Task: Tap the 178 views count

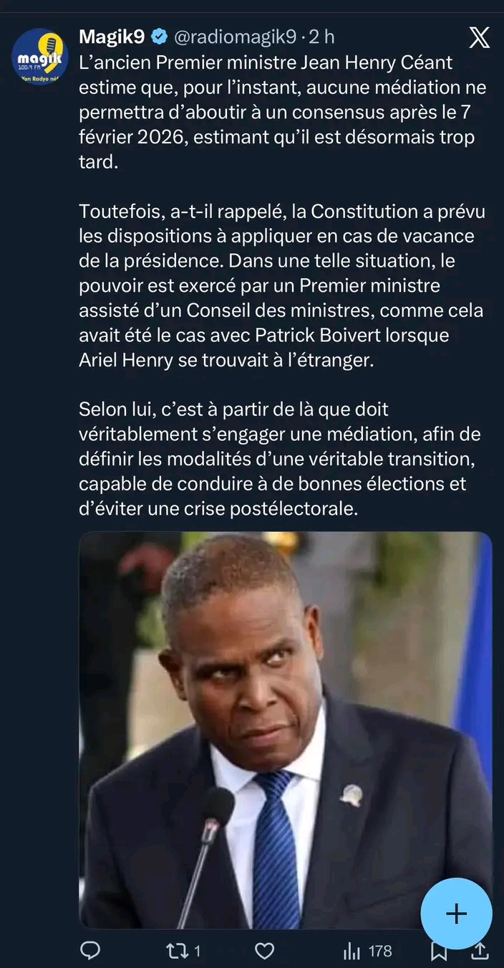Action: [380, 951]
